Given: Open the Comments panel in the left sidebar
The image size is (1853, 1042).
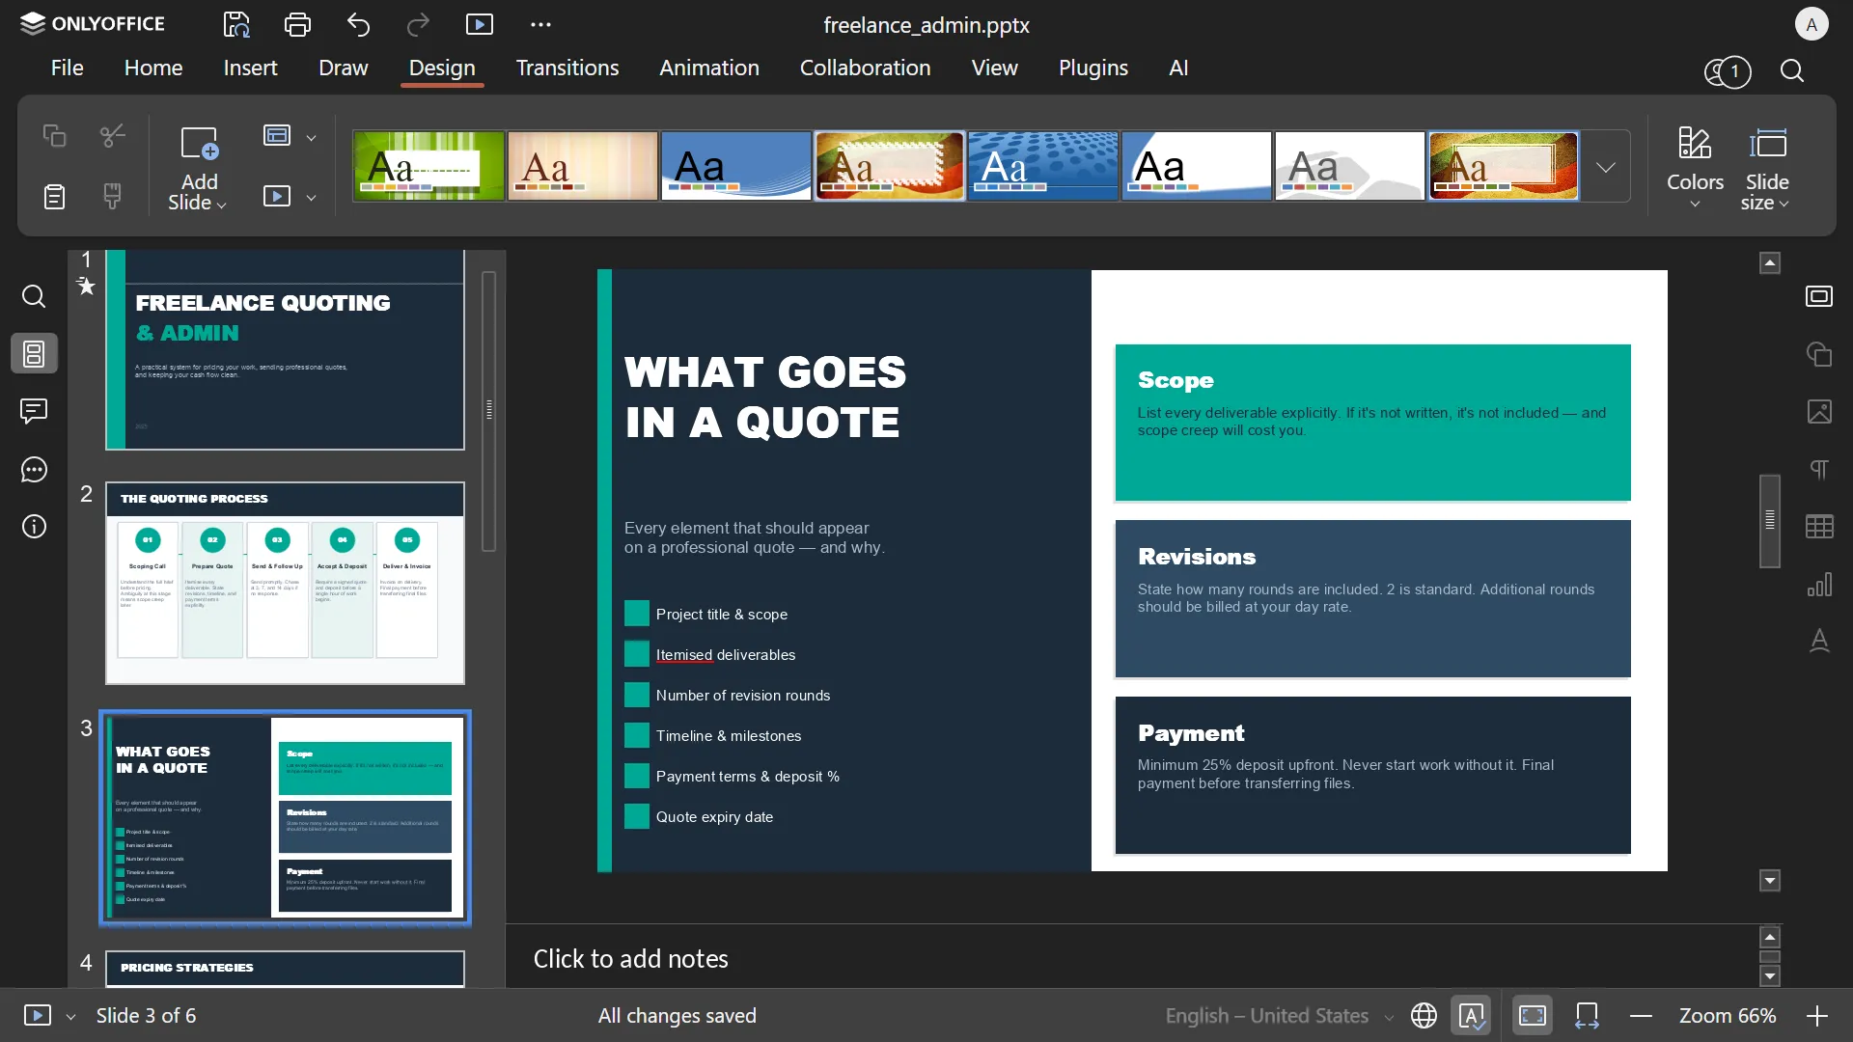Looking at the screenshot, I should [34, 412].
